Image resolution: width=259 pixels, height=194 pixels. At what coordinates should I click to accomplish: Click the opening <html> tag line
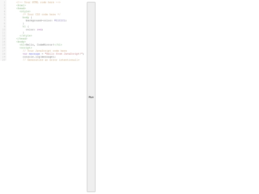21,5
